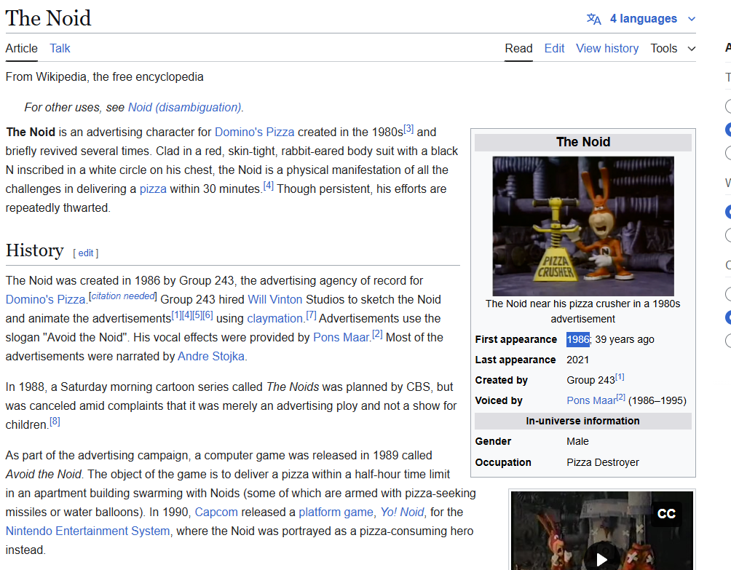Open citation [1] after 'animate the advertisements'
The width and height of the screenshot is (731, 570).
(x=176, y=315)
